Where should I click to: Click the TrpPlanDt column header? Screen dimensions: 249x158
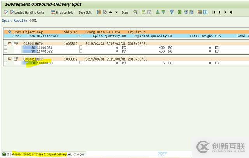(x=137, y=32)
